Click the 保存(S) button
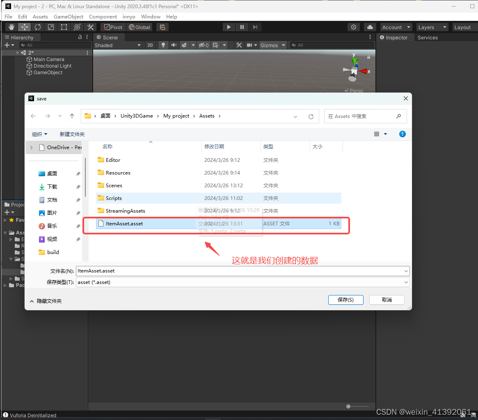478x420 pixels. (x=345, y=300)
